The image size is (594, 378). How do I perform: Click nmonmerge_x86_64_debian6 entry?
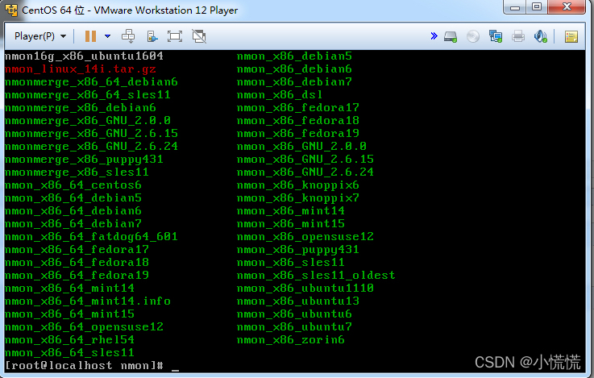pos(91,82)
